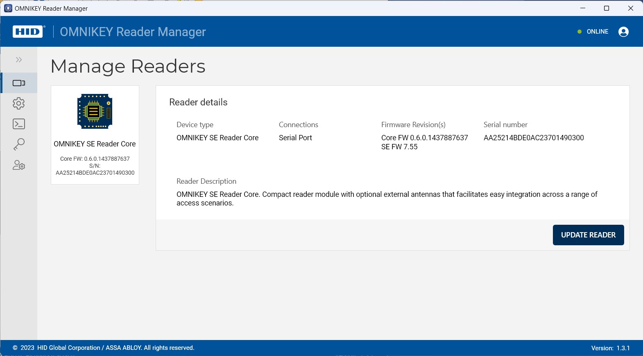
Task: Click the OMNIKEY Reader Manager header title
Action: (133, 32)
